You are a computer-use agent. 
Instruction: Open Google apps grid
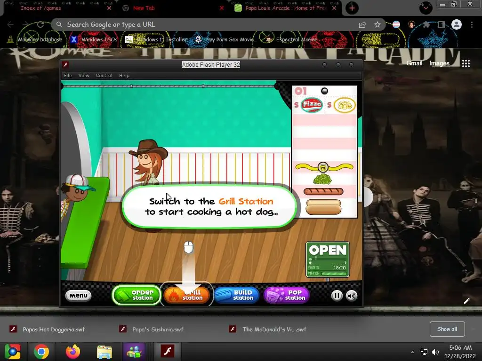(x=466, y=63)
